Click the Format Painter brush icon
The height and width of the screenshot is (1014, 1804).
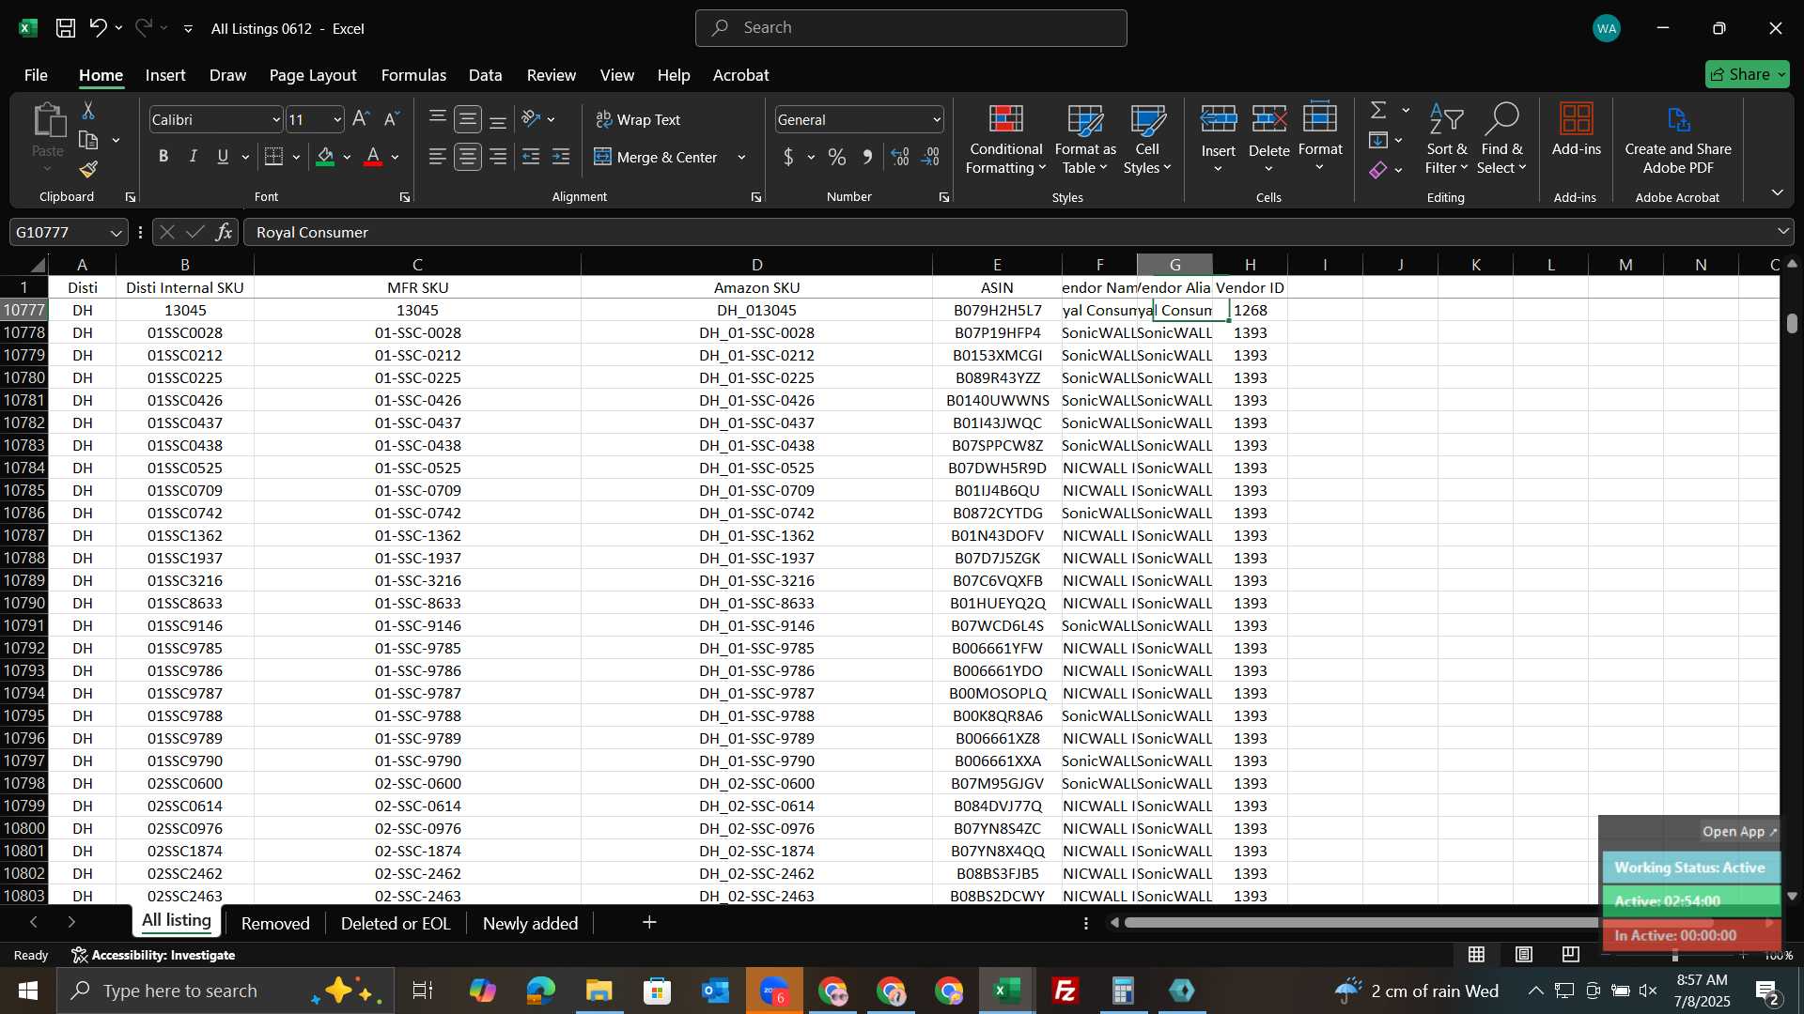pyautogui.click(x=88, y=169)
